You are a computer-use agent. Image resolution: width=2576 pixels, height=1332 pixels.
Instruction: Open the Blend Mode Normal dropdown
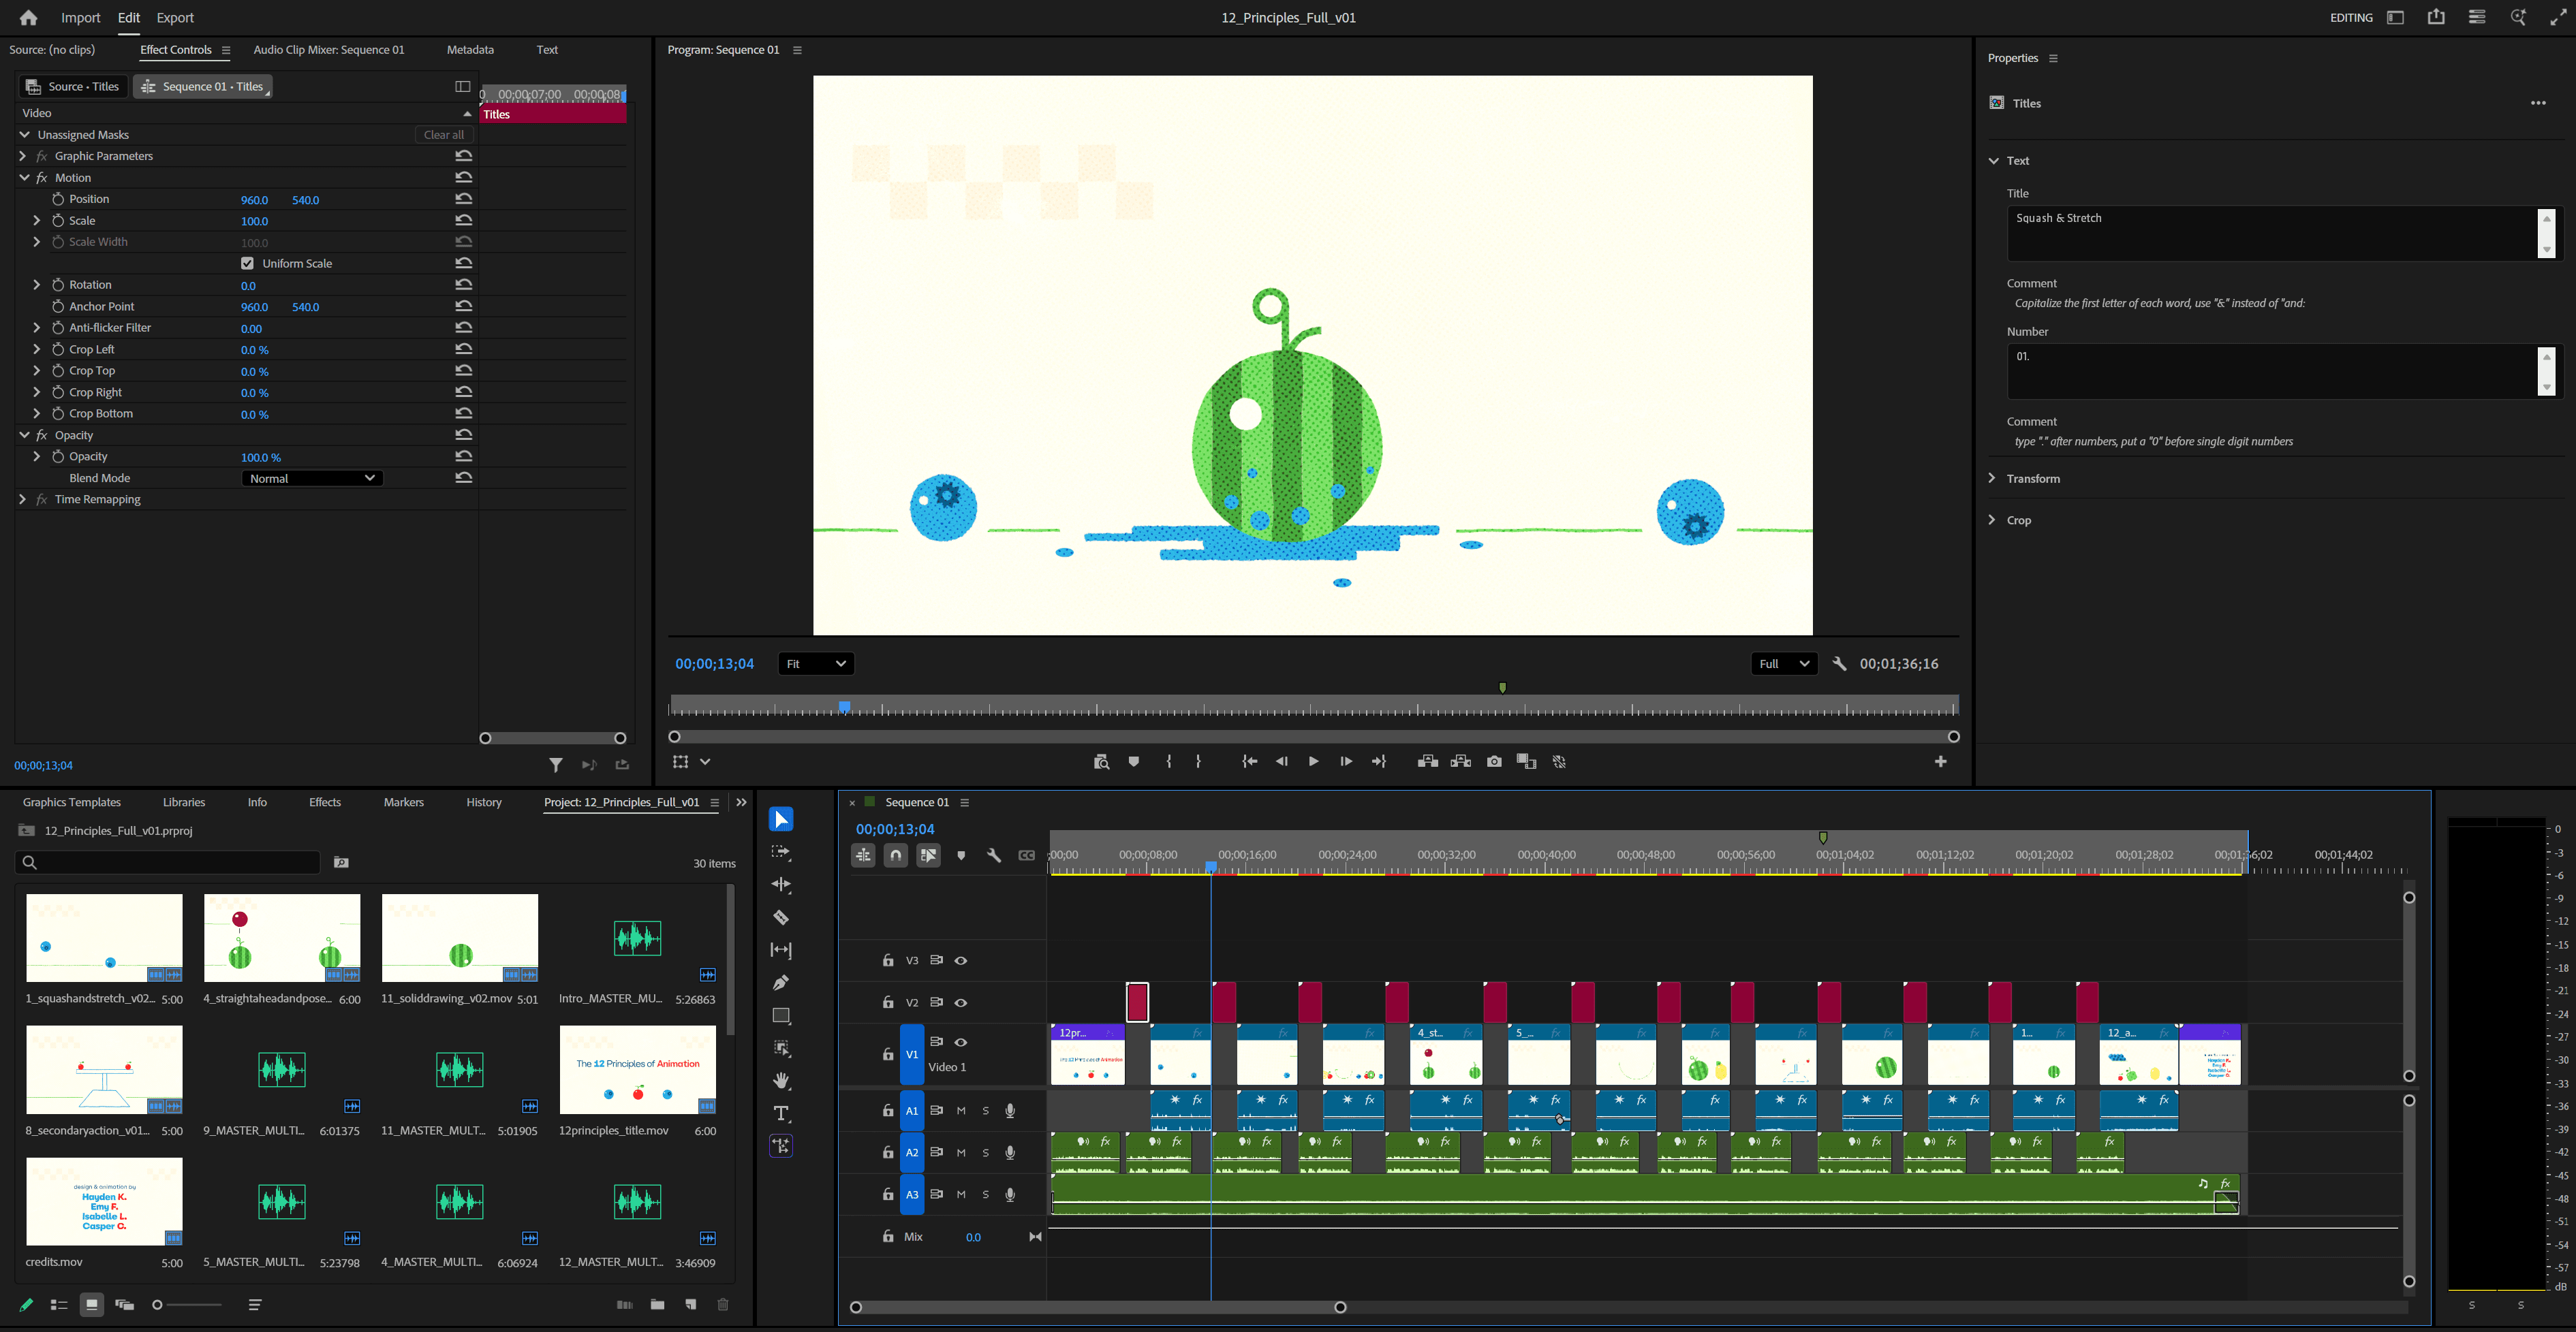(312, 479)
